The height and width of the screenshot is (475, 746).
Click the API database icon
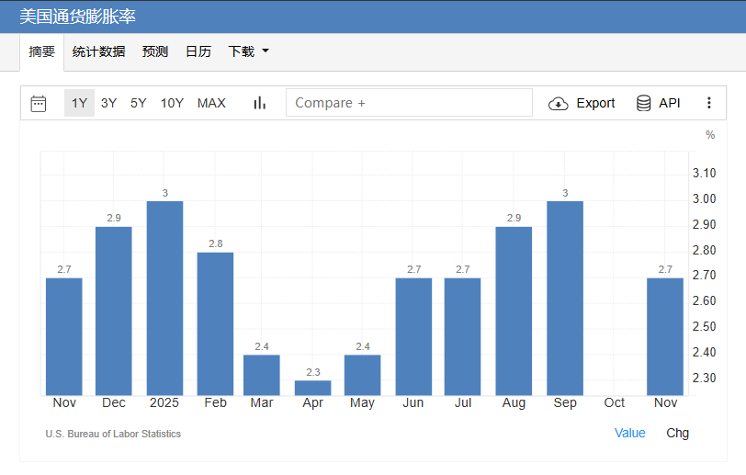tap(644, 103)
